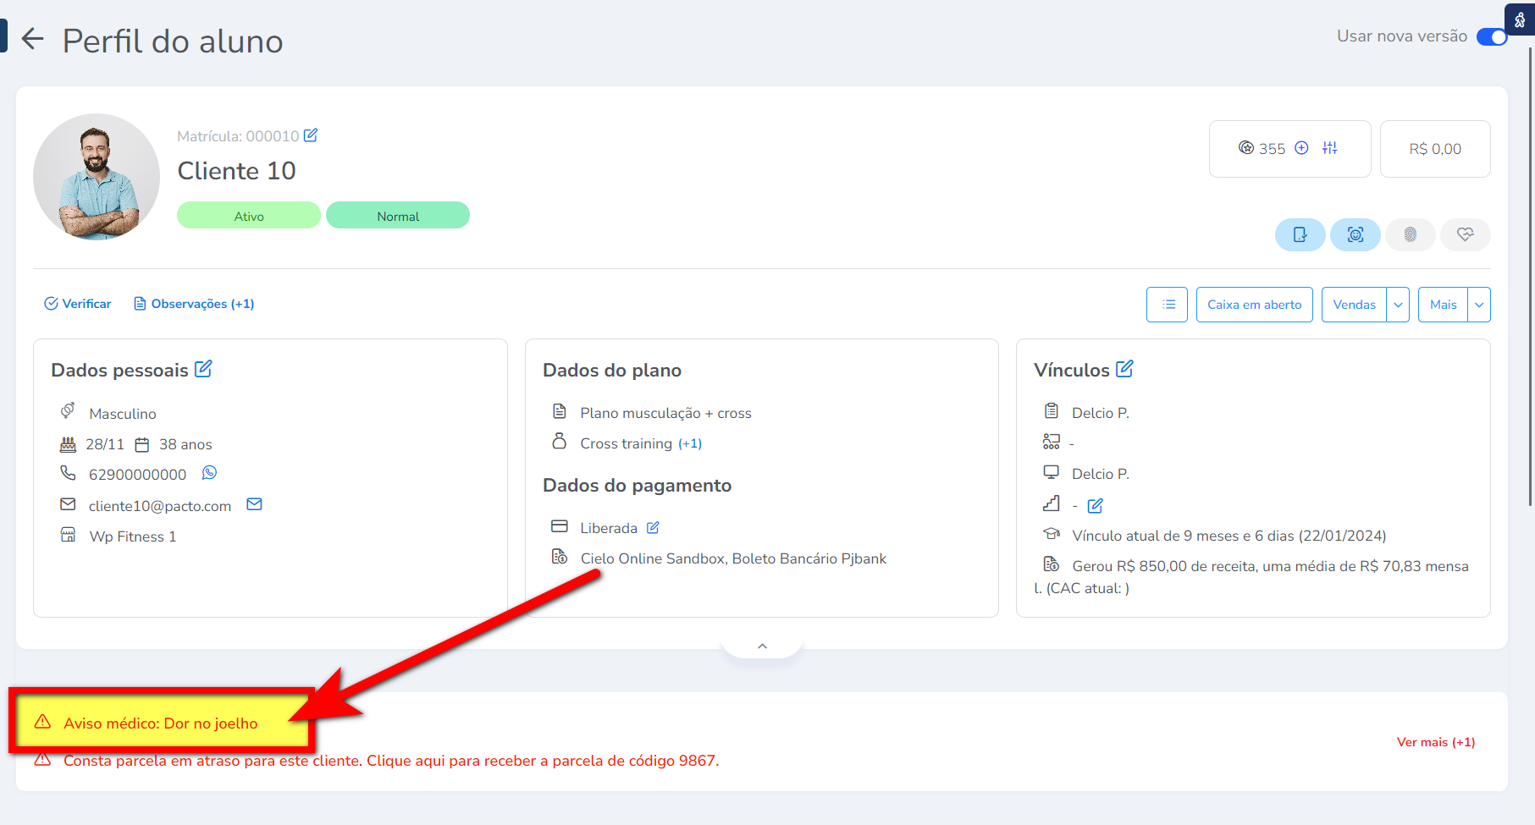Click the Caixa em aberto button
Image resolution: width=1535 pixels, height=825 pixels.
[x=1254, y=305]
